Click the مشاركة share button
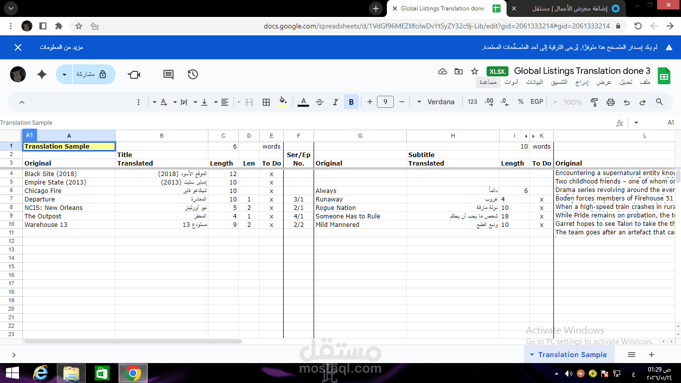 coord(94,74)
